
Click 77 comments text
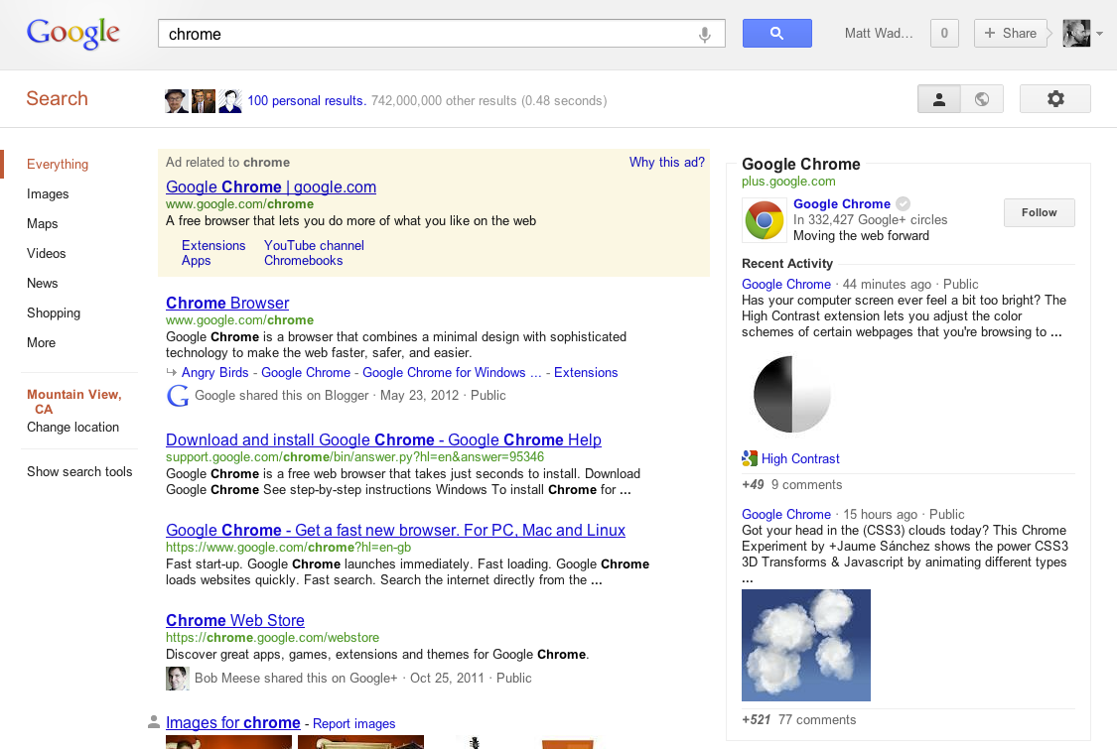(x=817, y=720)
